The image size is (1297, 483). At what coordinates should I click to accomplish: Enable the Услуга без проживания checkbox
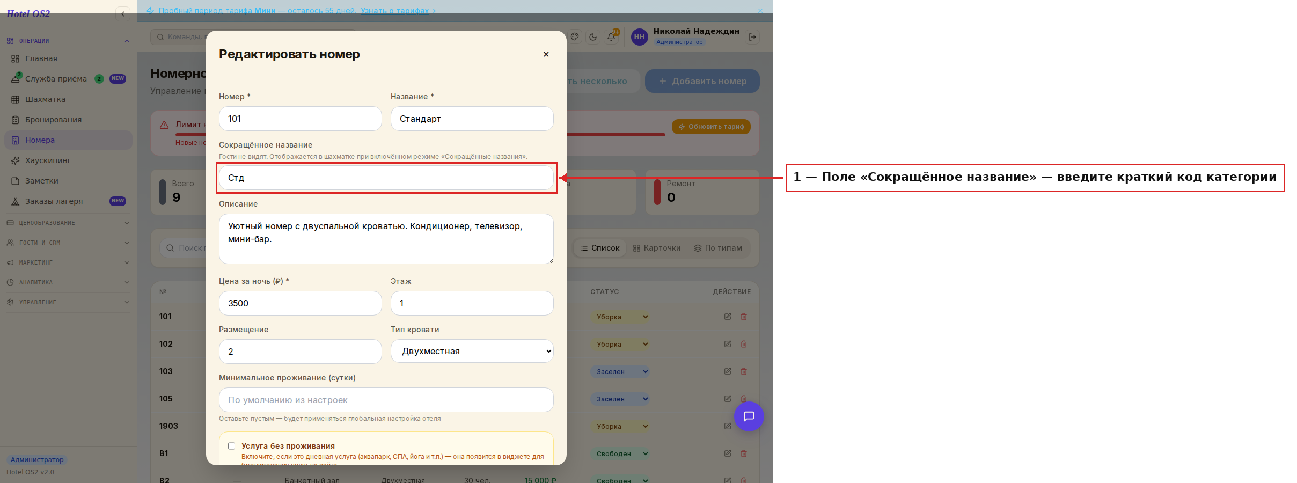[x=232, y=446]
